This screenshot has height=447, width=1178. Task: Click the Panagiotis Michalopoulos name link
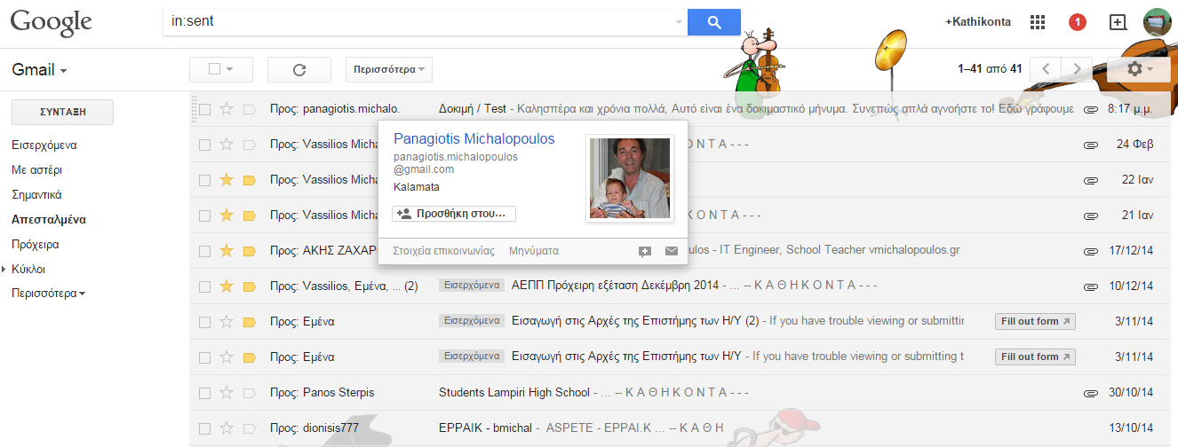click(x=474, y=139)
